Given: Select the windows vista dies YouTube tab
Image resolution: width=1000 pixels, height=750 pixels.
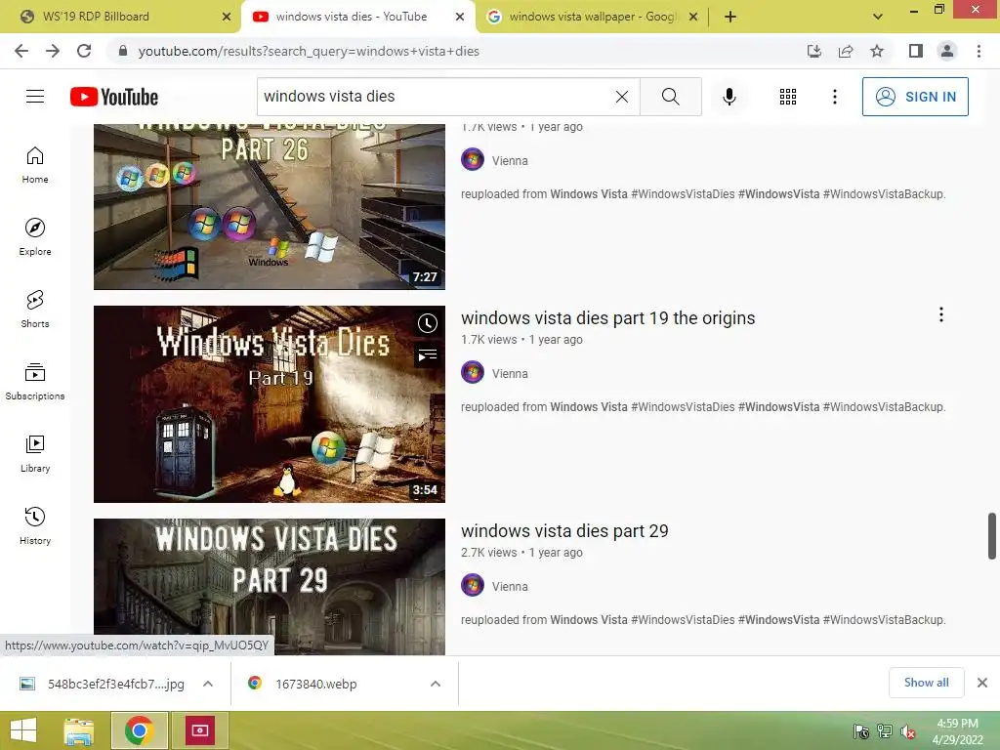Looking at the screenshot, I should (x=357, y=17).
